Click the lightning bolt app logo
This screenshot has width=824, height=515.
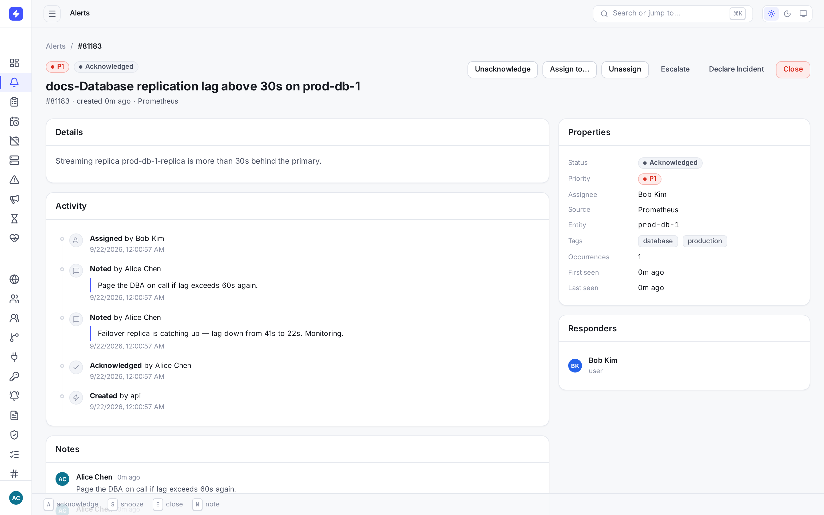click(16, 14)
